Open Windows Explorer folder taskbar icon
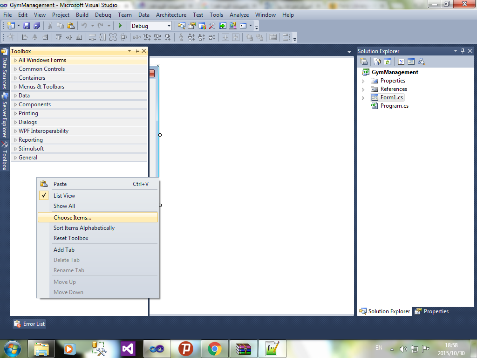The width and height of the screenshot is (477, 358). click(x=41, y=349)
